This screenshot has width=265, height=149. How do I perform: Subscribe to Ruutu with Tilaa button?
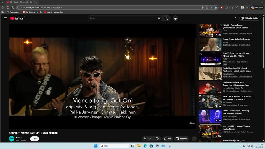tap(35, 139)
